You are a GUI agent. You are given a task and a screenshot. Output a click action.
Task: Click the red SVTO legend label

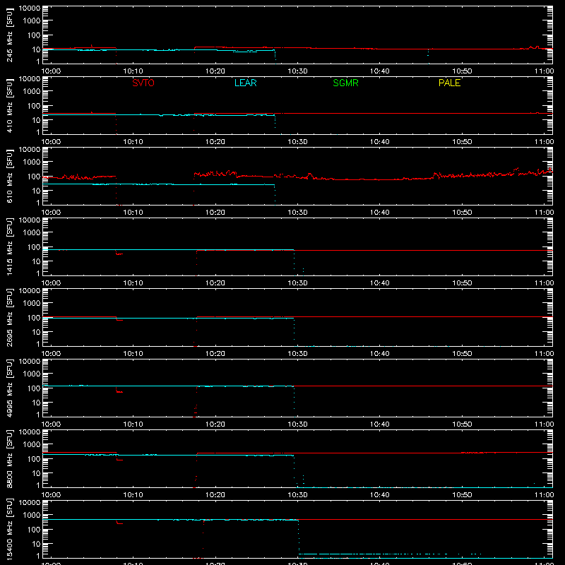(143, 83)
